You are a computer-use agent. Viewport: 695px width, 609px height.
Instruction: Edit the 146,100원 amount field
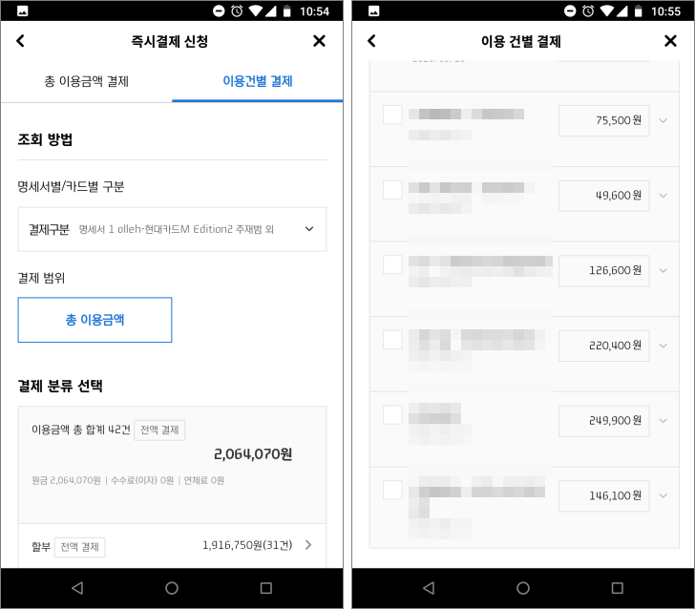pyautogui.click(x=604, y=496)
